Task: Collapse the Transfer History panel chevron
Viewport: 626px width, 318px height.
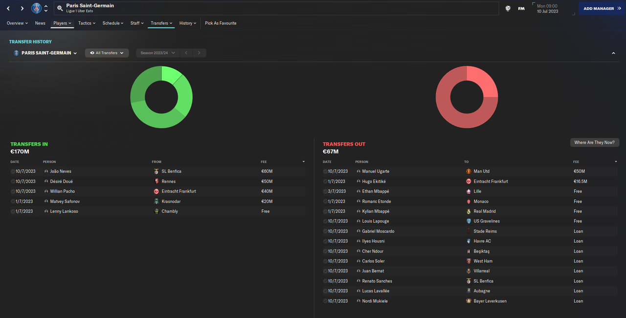Action: tap(613, 53)
